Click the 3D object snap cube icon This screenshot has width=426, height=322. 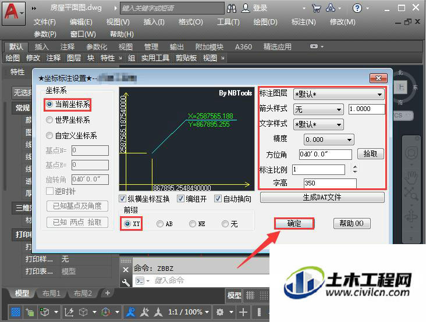pyautogui.click(x=44, y=312)
